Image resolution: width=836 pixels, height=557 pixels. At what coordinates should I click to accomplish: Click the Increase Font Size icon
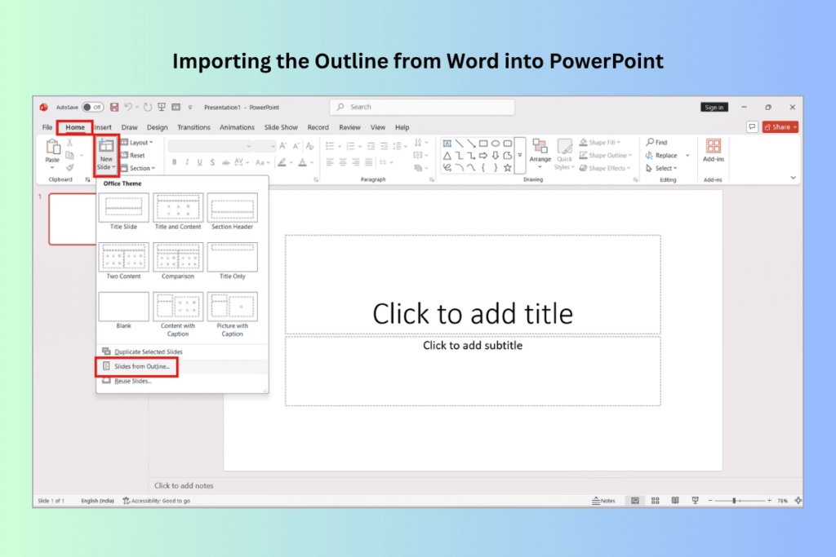pyautogui.click(x=283, y=145)
